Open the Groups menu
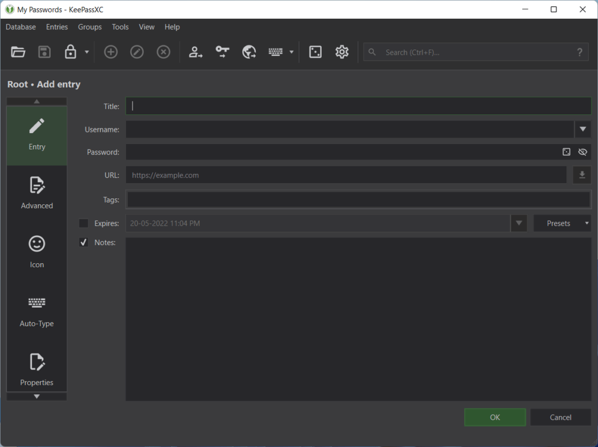598x447 pixels. (x=89, y=27)
